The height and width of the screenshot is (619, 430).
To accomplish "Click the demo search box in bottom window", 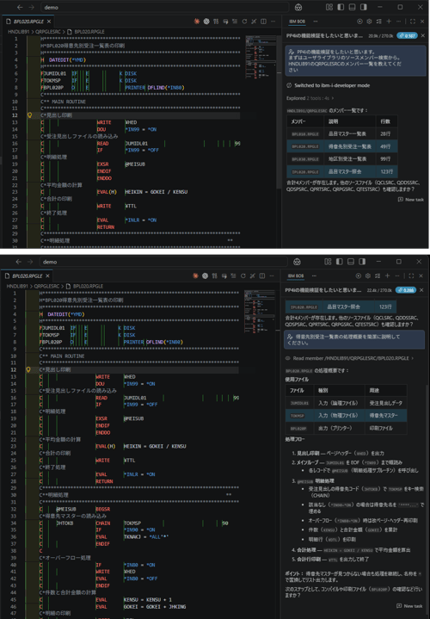I will (x=163, y=262).
